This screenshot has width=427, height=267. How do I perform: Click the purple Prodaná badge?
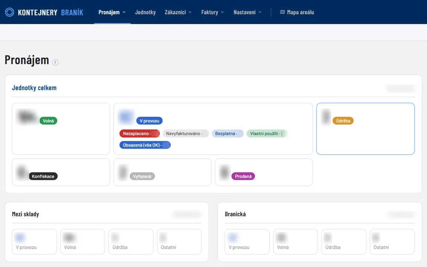click(x=243, y=176)
